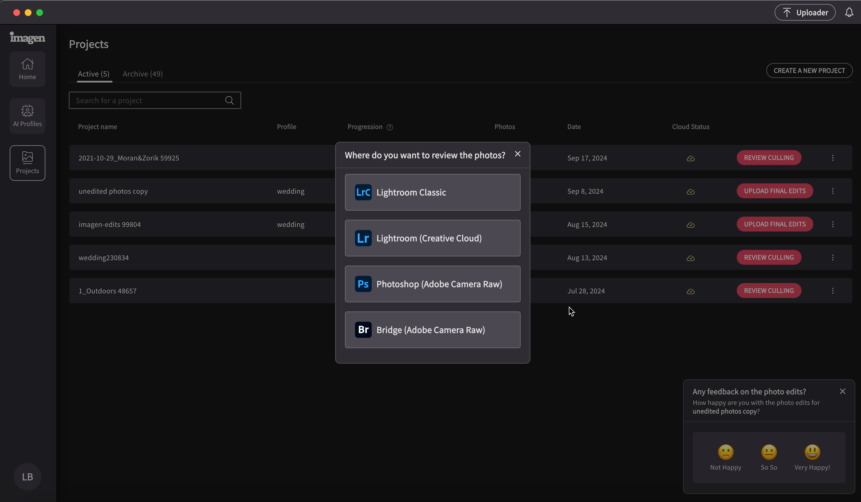Click the Projects sidebar icon
The width and height of the screenshot is (861, 502).
(27, 163)
